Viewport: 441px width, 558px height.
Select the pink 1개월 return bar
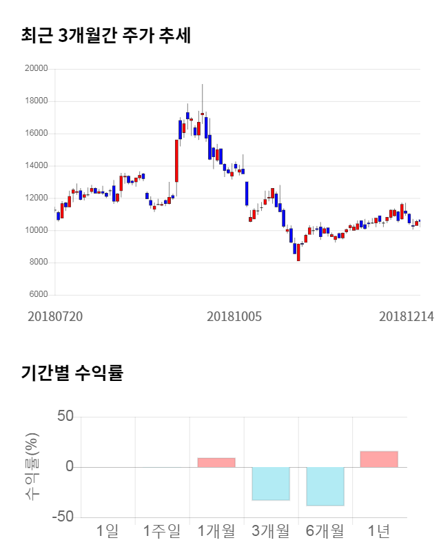coord(216,462)
